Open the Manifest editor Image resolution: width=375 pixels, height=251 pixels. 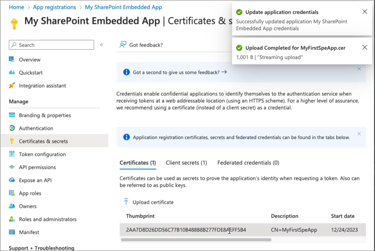[x=29, y=232]
